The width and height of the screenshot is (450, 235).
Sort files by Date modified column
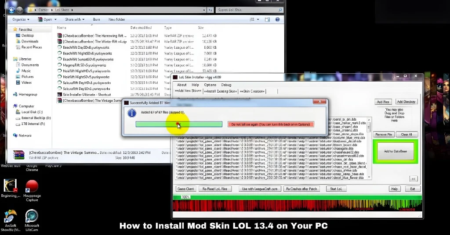(141, 28)
